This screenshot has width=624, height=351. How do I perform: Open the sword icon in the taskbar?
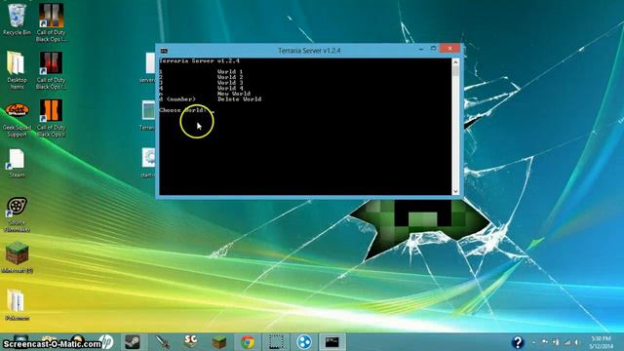163,342
